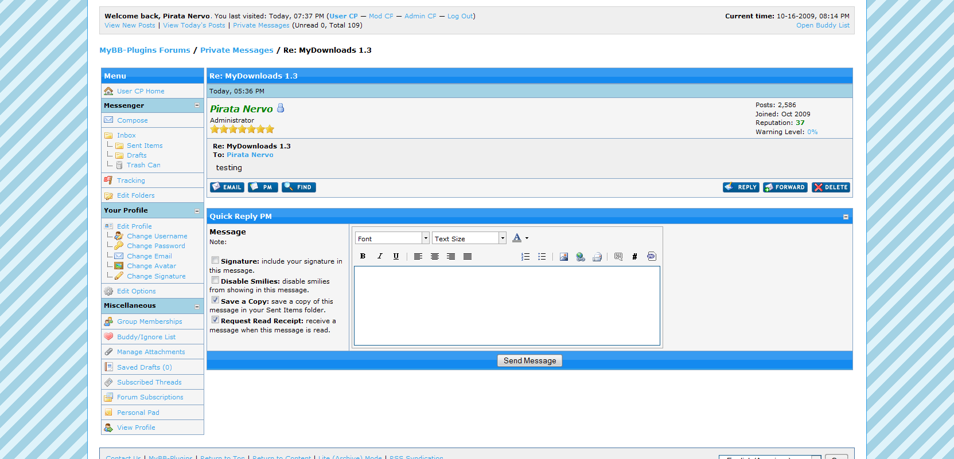Open Sent Items folder
Image resolution: width=954 pixels, height=459 pixels.
[x=145, y=146]
